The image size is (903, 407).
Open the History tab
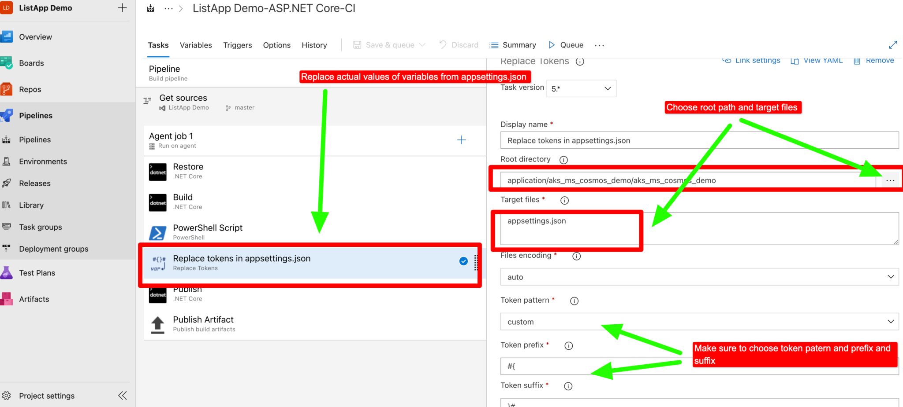[314, 45]
